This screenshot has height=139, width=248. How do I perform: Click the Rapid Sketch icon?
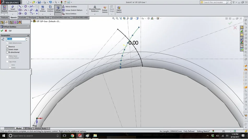(119, 10)
